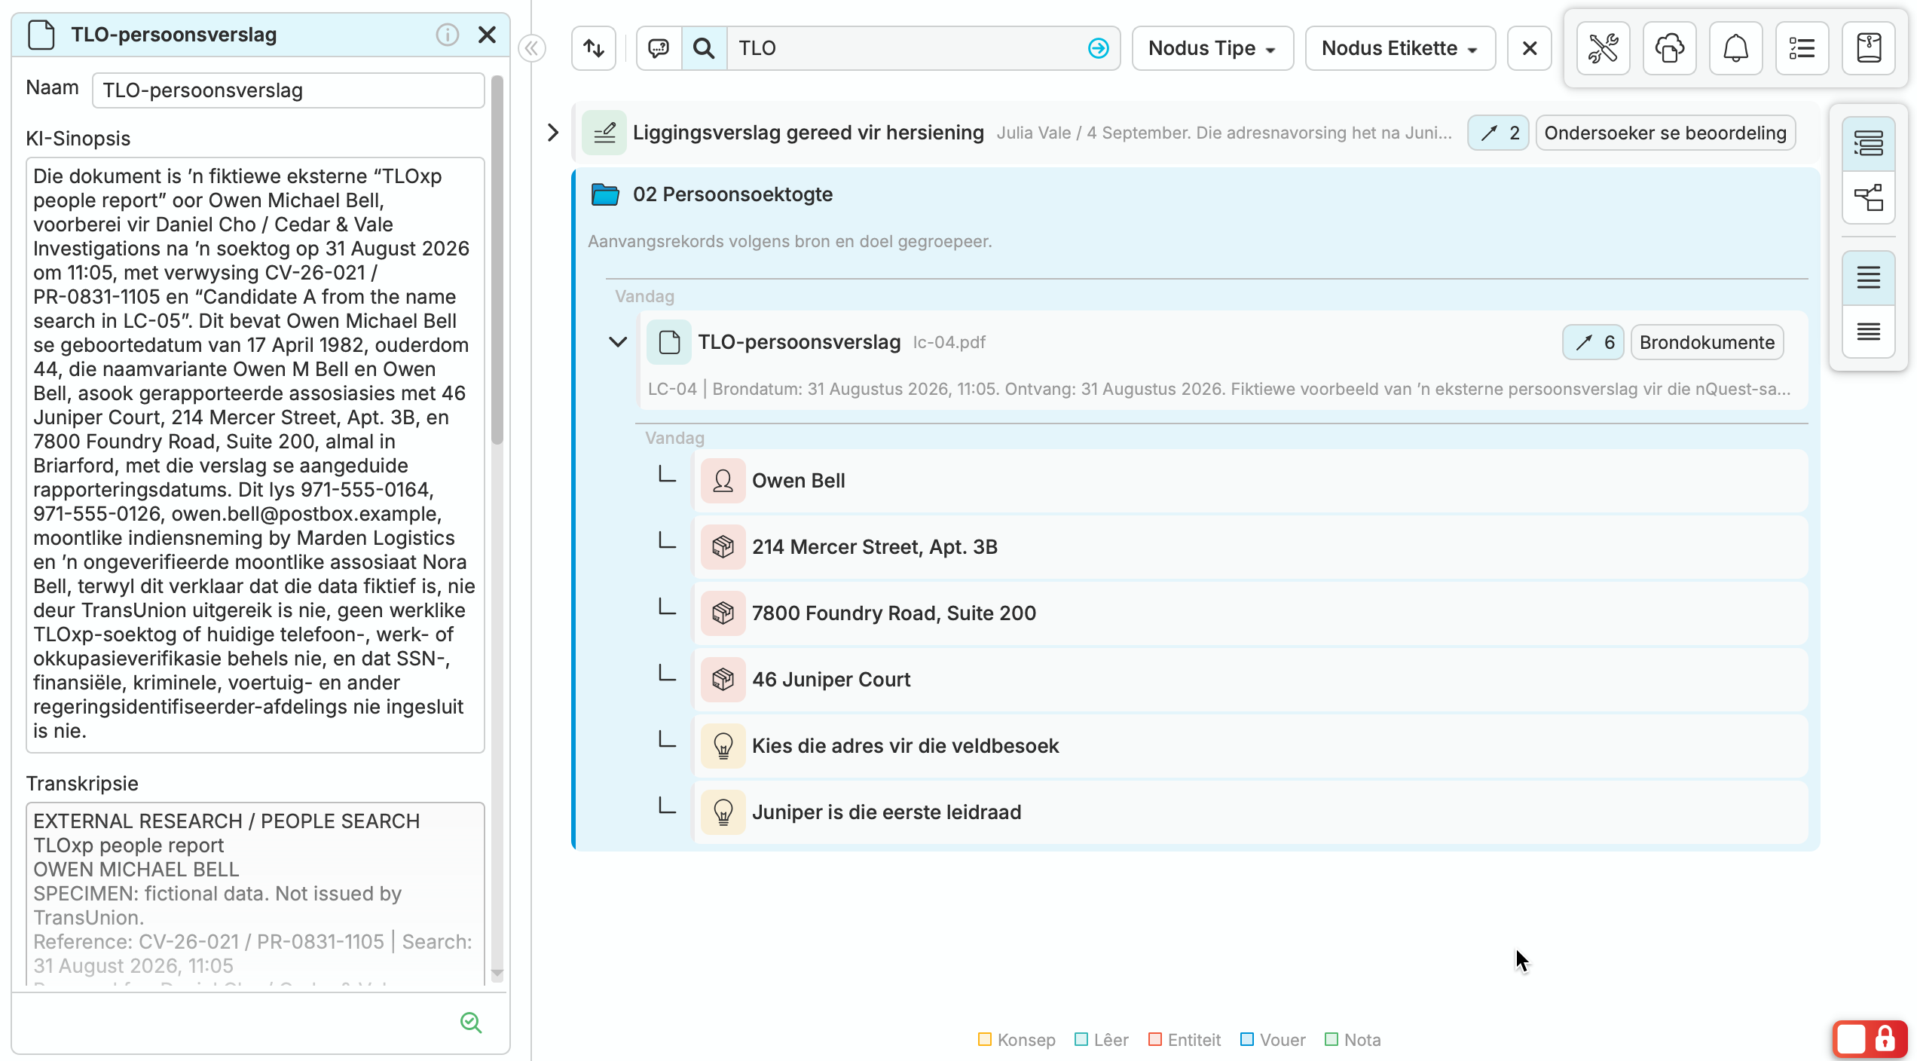The width and height of the screenshot is (1917, 1061).
Task: Click the 2 links badge on Liggingsverslag
Action: (1497, 133)
